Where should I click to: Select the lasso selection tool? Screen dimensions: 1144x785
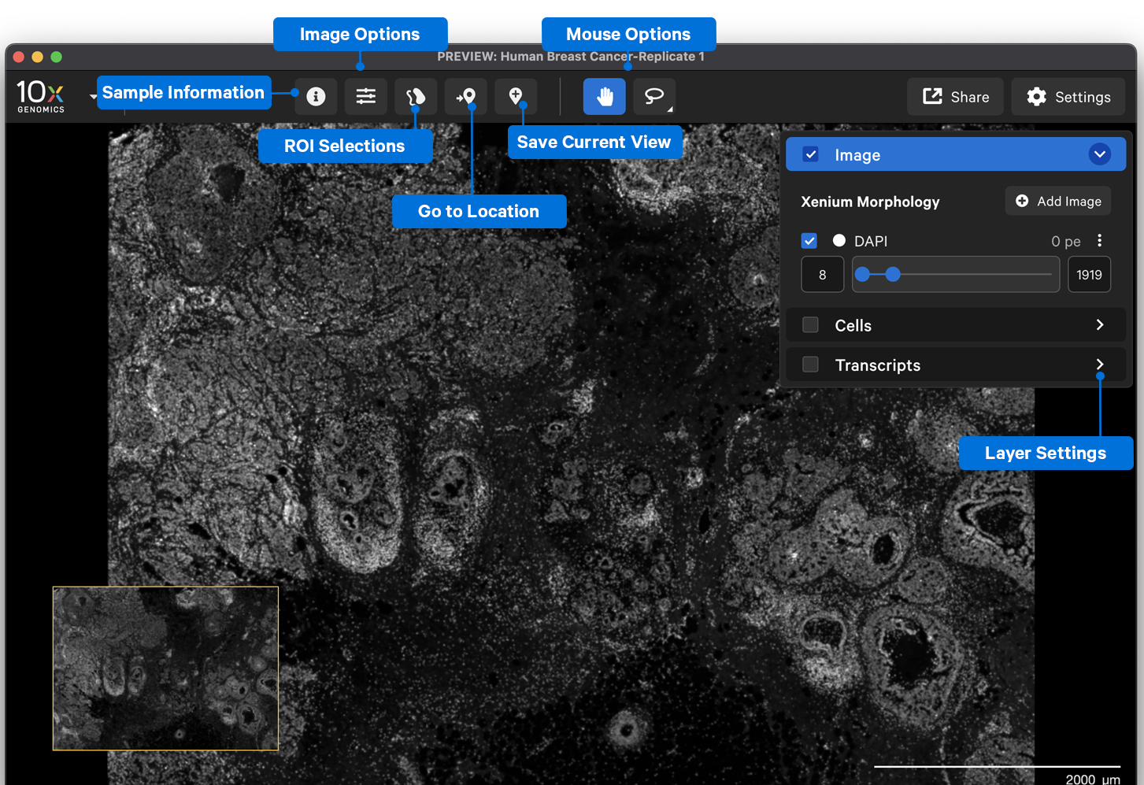654,97
